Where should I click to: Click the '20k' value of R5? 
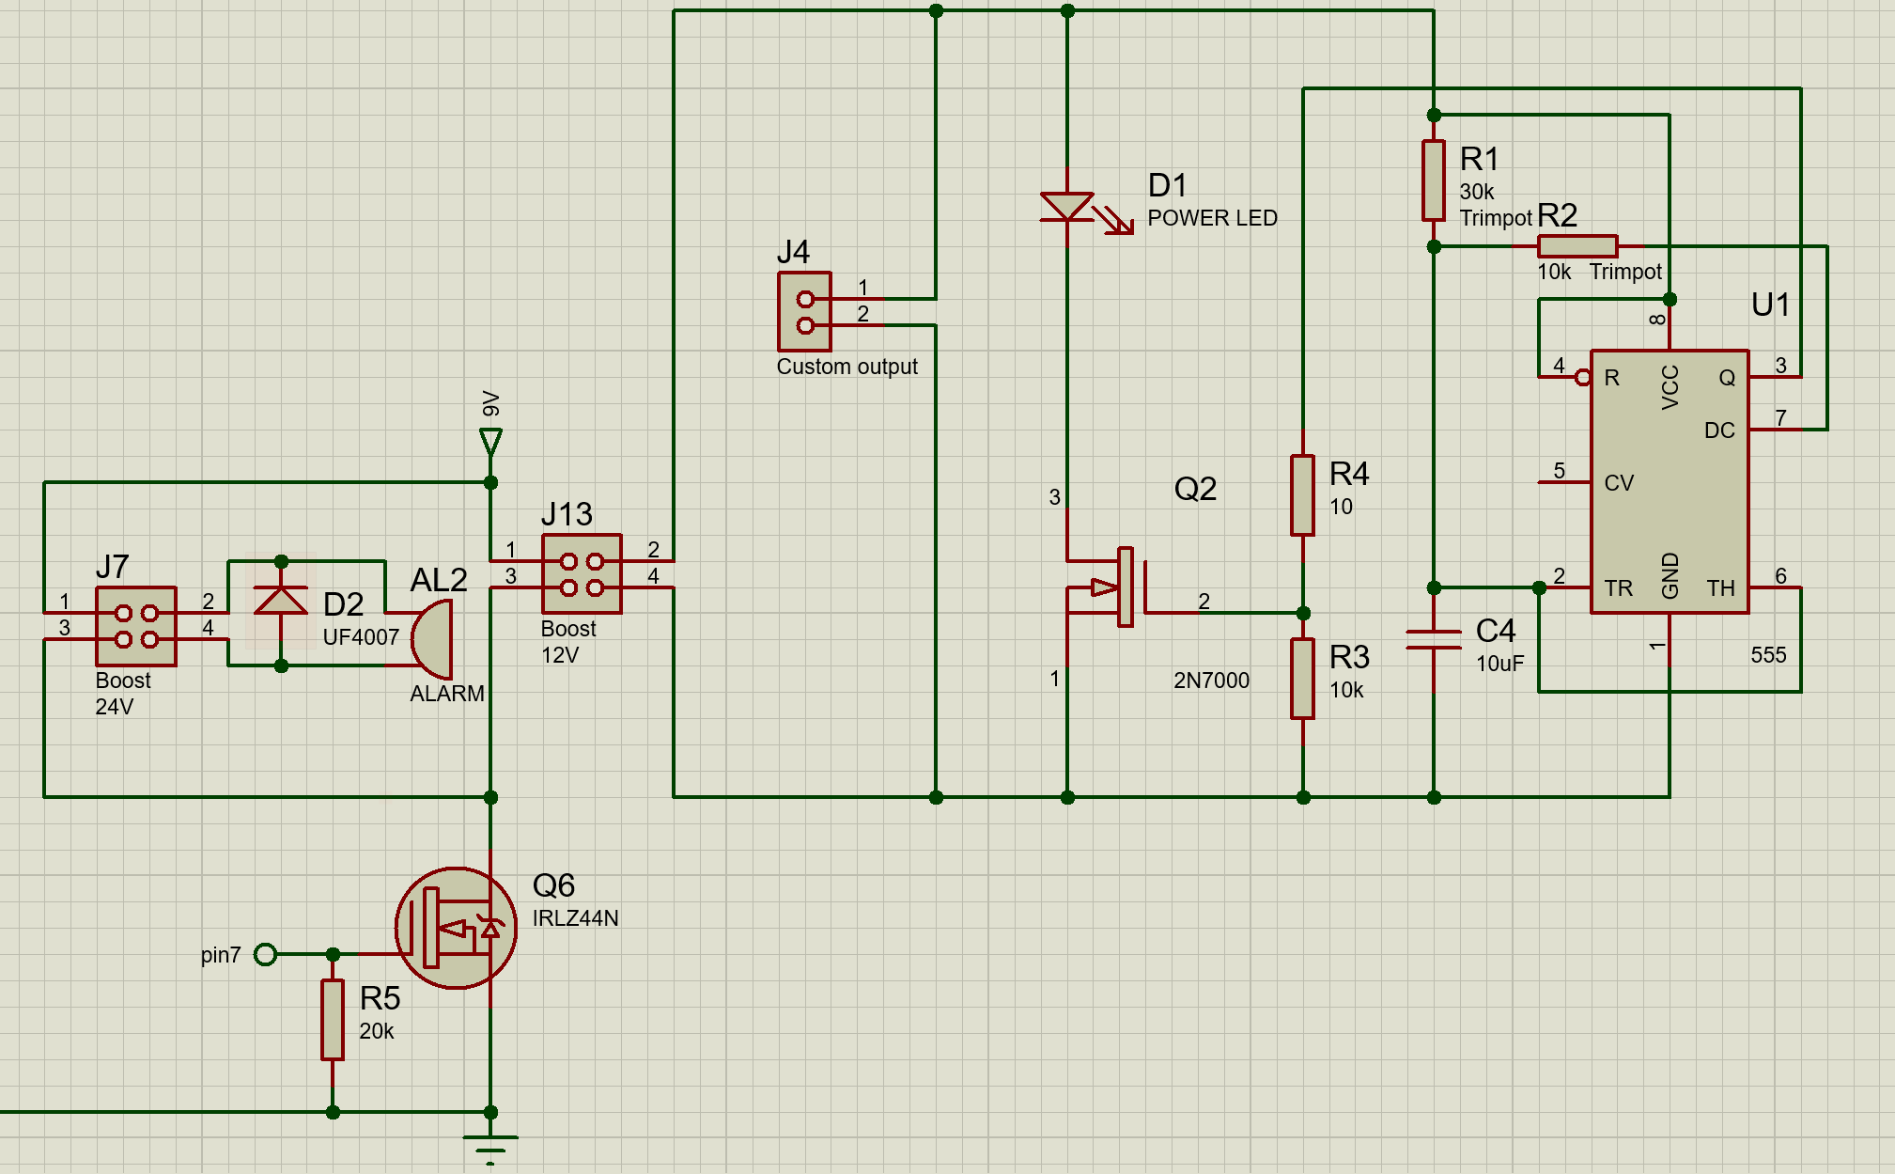(376, 1031)
